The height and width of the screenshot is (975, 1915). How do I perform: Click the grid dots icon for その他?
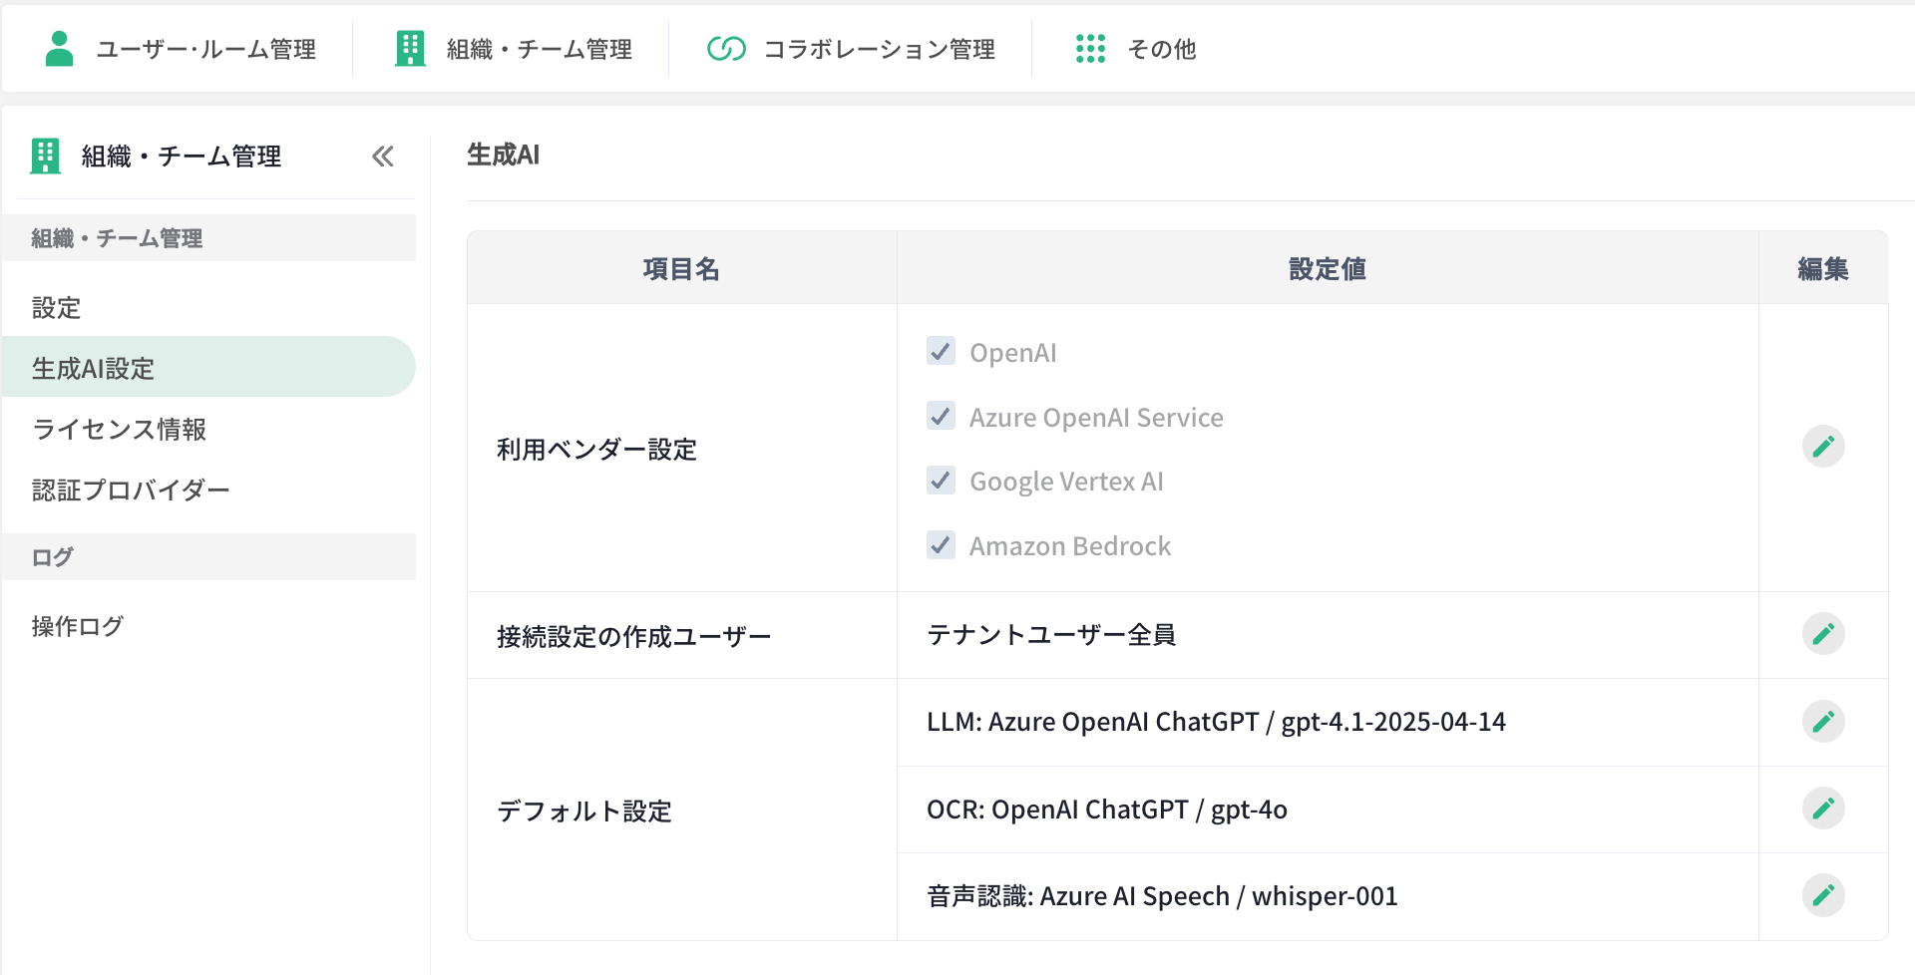(x=1090, y=48)
